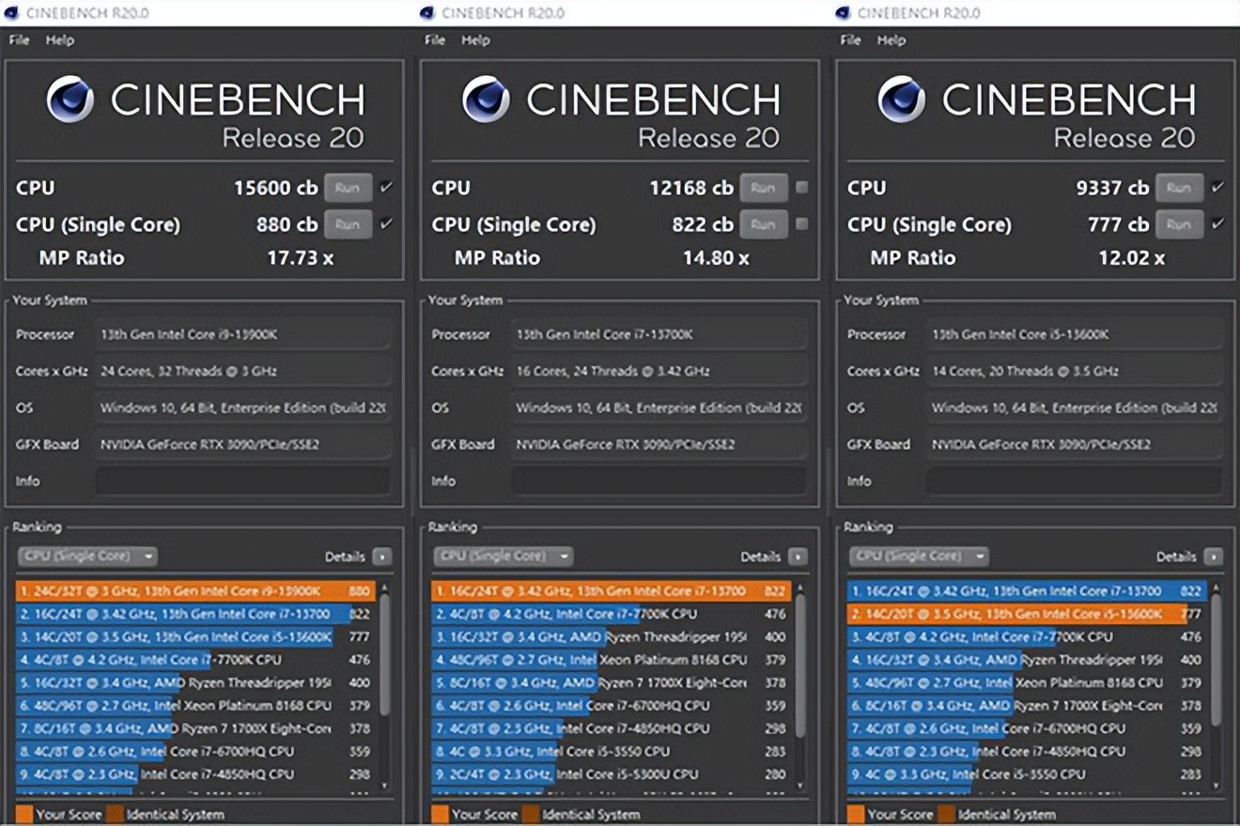Click the title bar app icon of the rightmost window
The image size is (1240, 826).
(x=843, y=12)
